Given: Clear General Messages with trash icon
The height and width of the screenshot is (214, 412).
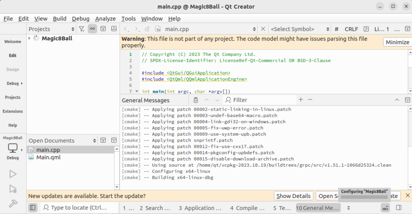Looking at the screenshot, I should point(196,100).
